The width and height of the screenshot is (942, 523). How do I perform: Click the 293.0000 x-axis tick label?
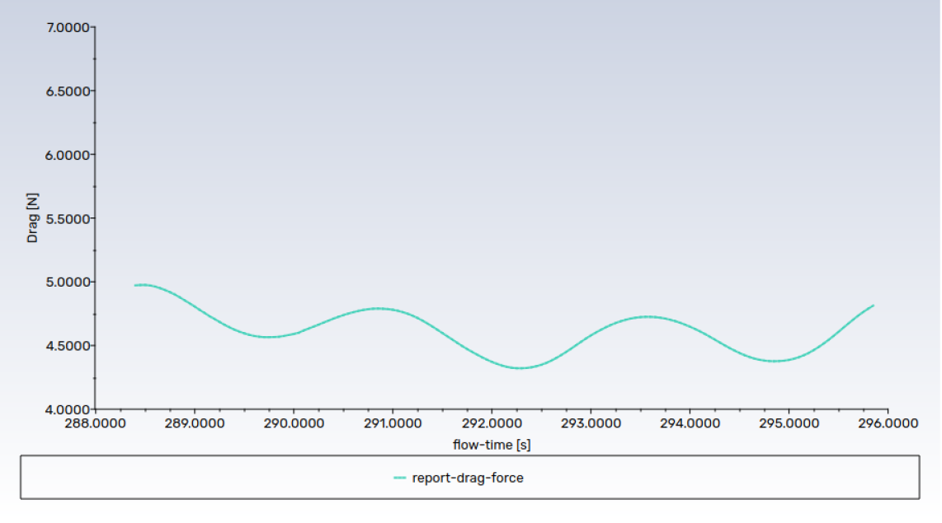pyautogui.click(x=591, y=423)
